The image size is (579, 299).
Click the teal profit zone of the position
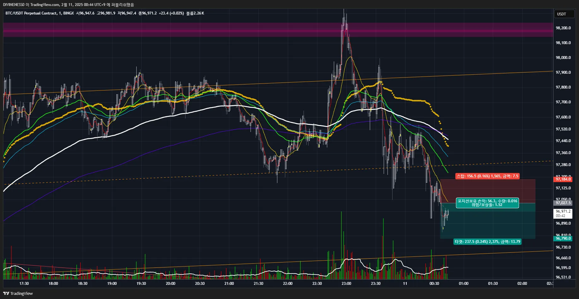(x=488, y=221)
